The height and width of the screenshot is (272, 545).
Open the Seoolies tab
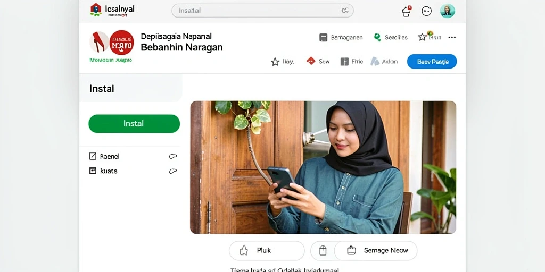coord(390,38)
